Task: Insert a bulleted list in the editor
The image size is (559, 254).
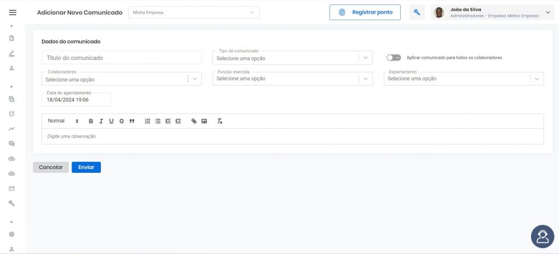Action: pyautogui.click(x=158, y=122)
